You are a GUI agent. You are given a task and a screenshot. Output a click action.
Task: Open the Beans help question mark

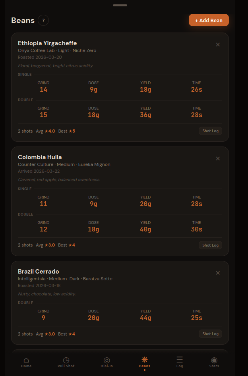(x=43, y=20)
